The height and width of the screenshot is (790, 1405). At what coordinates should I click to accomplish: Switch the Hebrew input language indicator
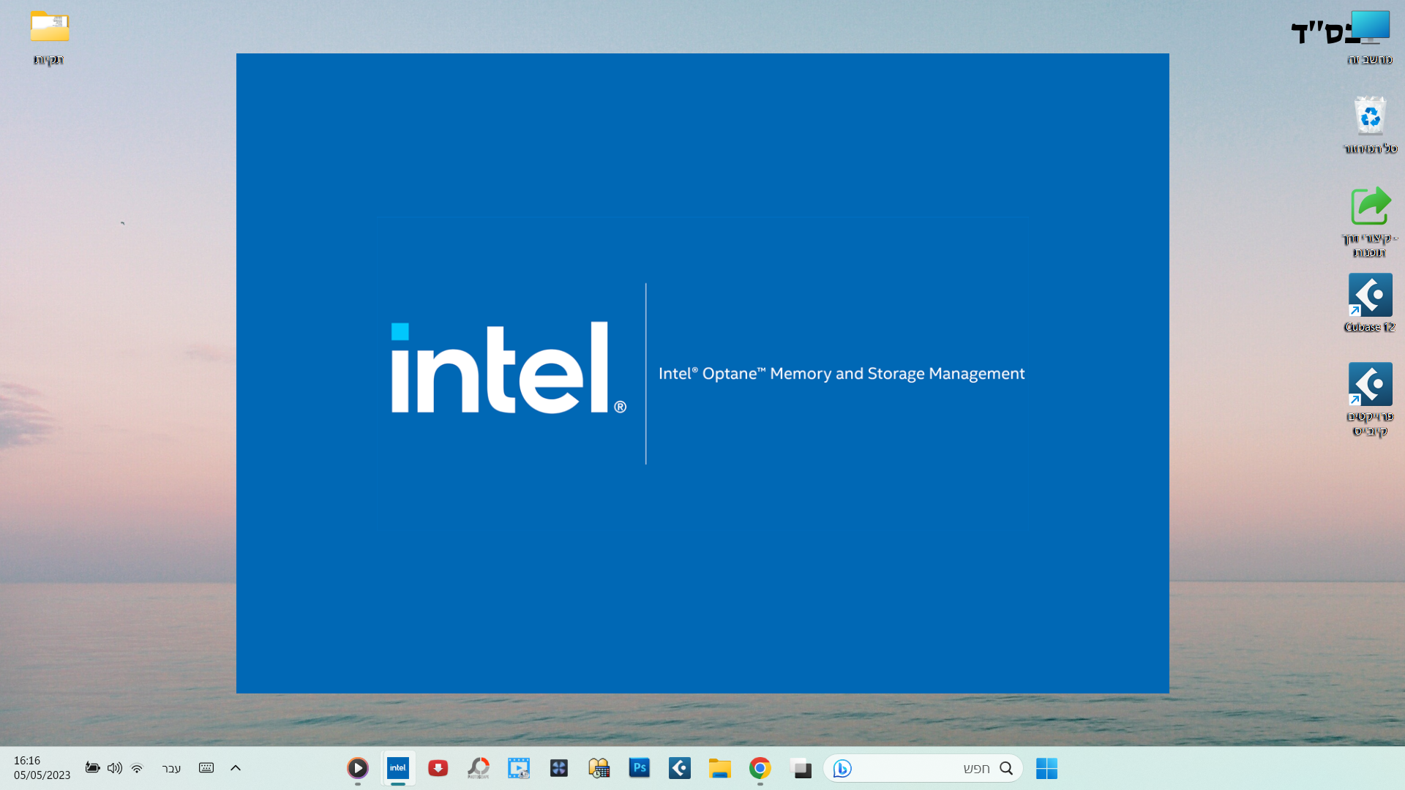[171, 768]
